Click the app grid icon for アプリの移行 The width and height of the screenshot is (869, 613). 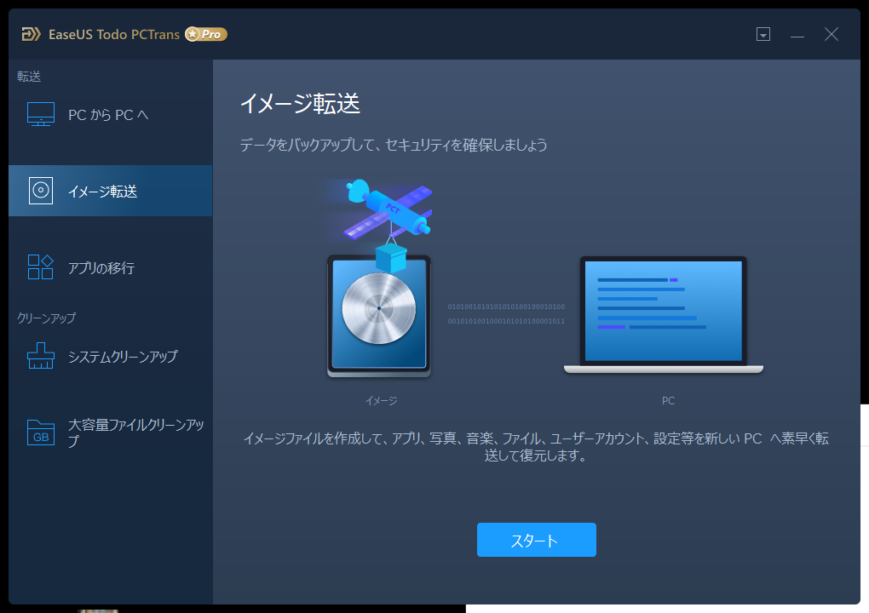click(41, 266)
